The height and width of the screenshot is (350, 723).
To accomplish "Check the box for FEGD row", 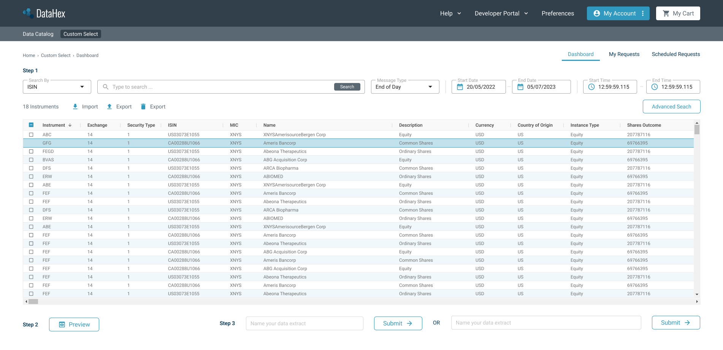I will 31,151.
